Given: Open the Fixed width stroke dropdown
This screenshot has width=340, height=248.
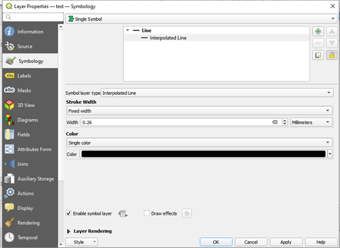Looking at the screenshot, I should pos(199,110).
